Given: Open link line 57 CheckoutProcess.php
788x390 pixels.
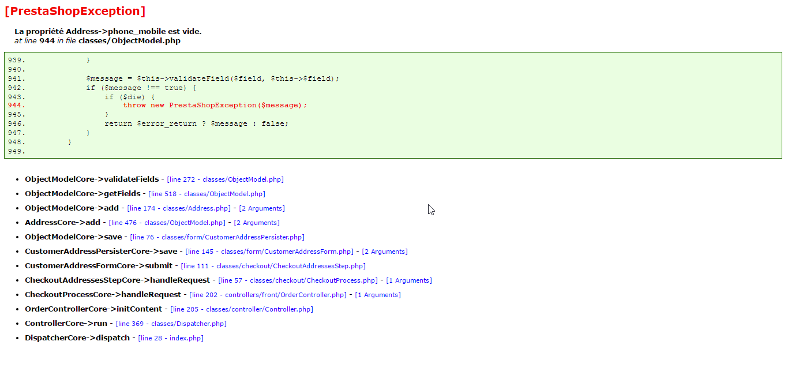Looking at the screenshot, I should point(298,280).
